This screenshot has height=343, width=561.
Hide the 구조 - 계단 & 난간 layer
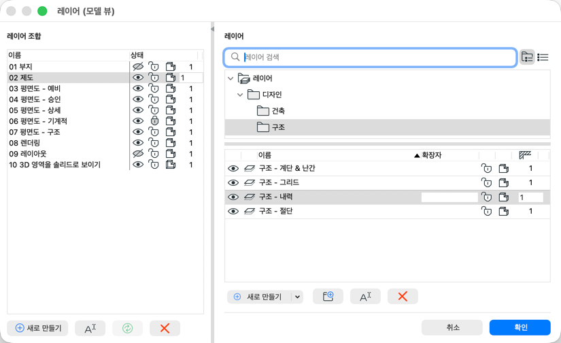click(233, 168)
